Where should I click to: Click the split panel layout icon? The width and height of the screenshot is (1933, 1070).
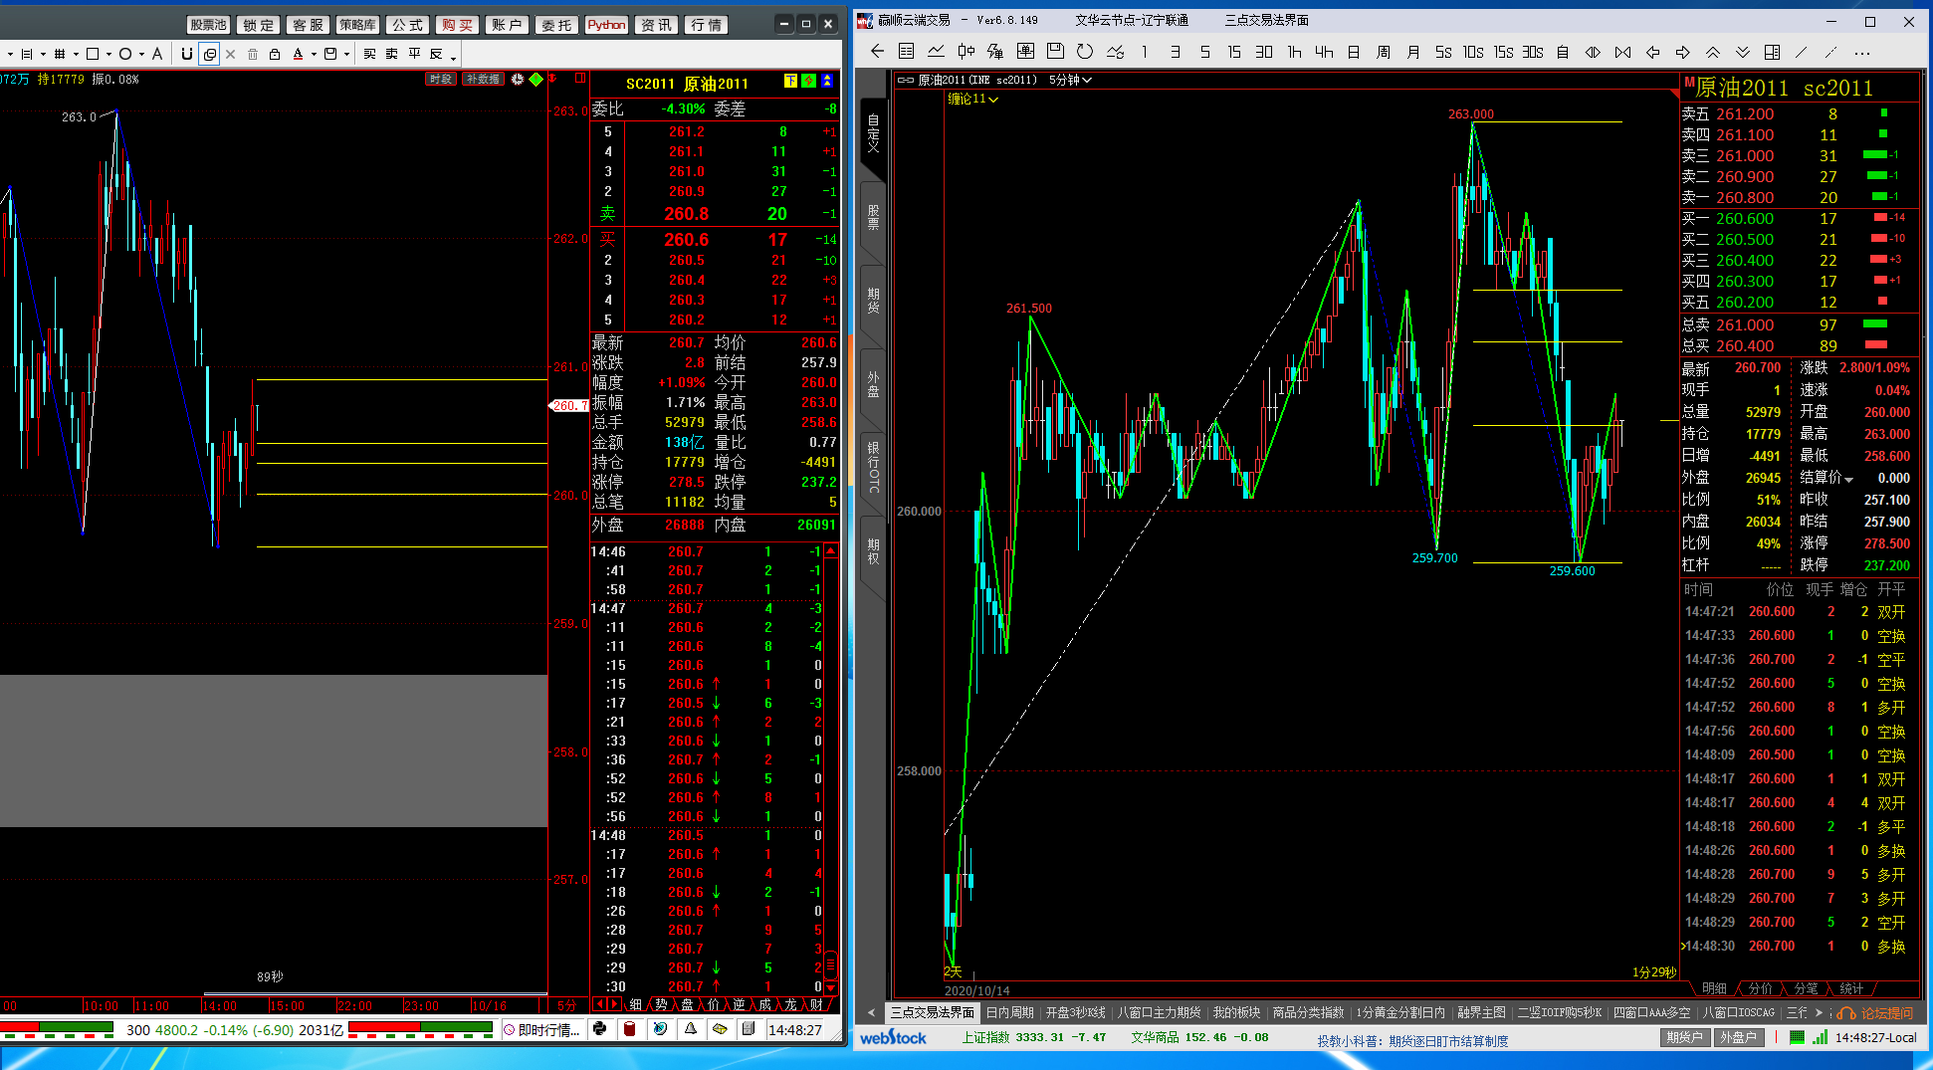(1772, 52)
